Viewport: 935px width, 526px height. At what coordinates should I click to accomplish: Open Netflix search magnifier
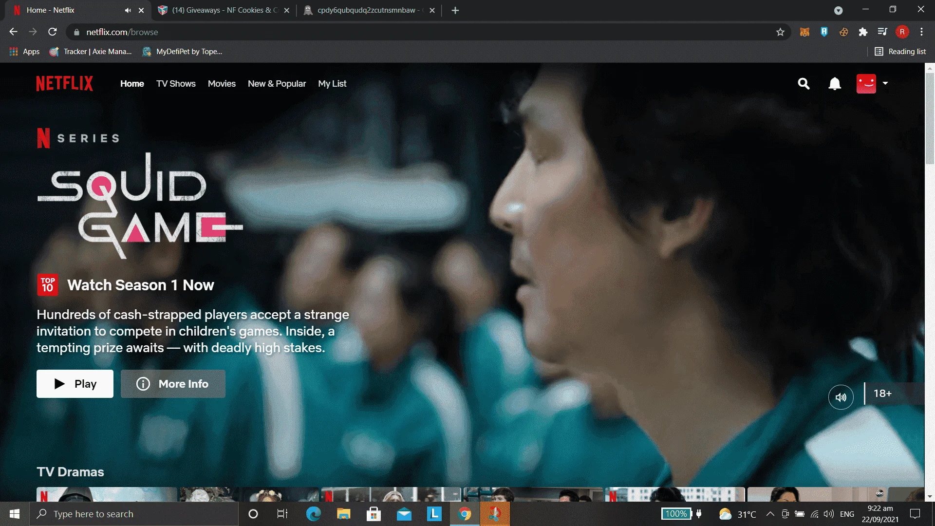pos(804,84)
